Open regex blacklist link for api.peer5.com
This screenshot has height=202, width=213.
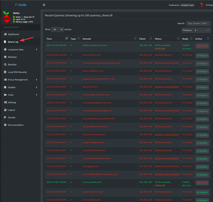[167, 87]
